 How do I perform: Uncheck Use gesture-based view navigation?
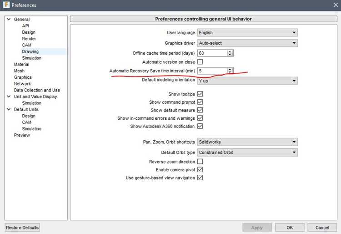coord(200,178)
